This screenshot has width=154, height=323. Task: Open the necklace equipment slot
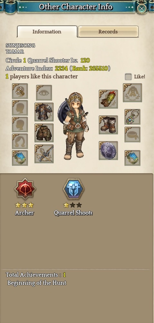[132, 117]
